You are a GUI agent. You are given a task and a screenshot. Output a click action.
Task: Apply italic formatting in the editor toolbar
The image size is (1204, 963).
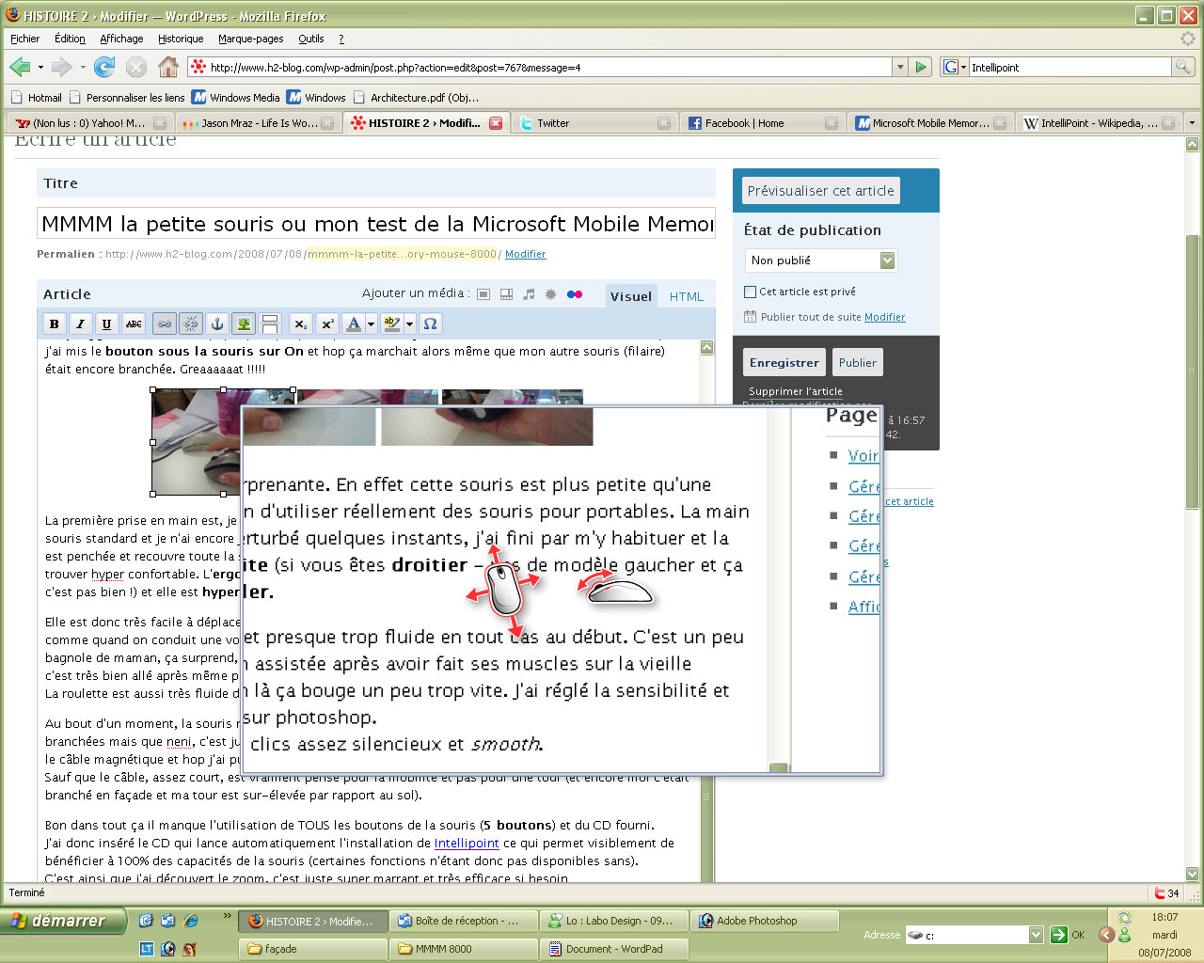tap(80, 324)
